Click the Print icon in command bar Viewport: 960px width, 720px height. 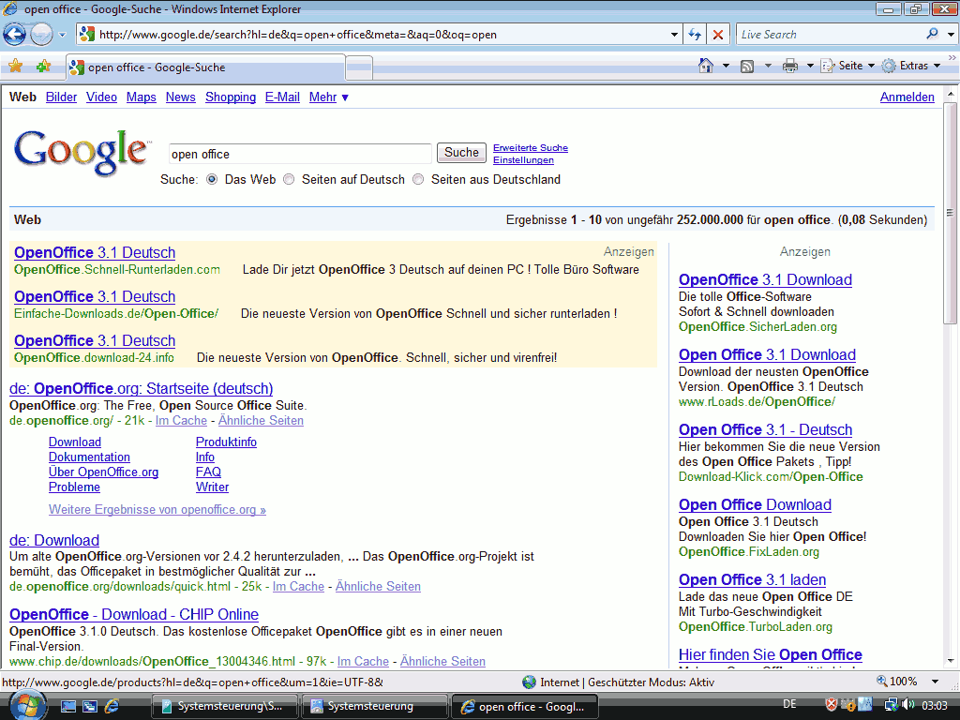(x=789, y=67)
